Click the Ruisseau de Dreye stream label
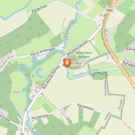The image size is (135, 135). [86, 73]
